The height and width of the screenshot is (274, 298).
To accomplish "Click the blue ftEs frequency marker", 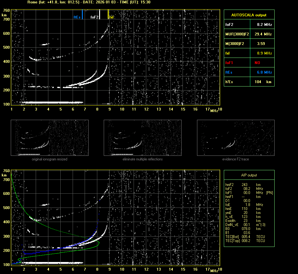I will point(82,14).
